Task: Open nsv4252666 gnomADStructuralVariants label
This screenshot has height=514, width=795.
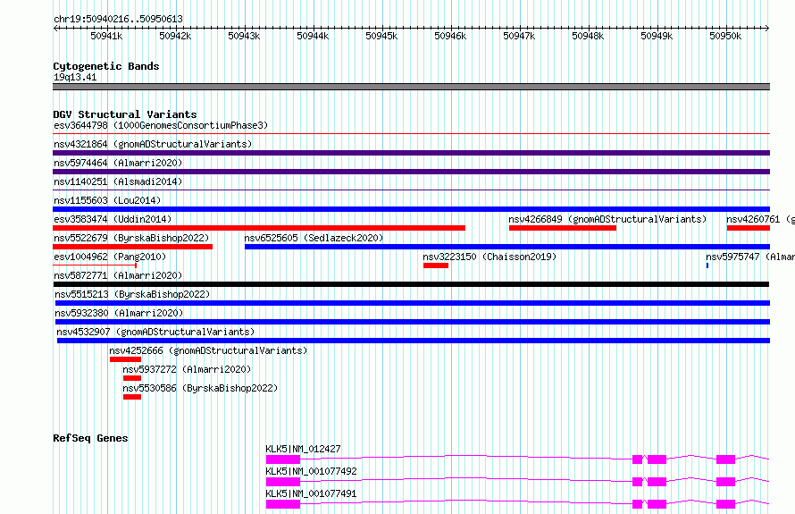Action: (x=208, y=350)
